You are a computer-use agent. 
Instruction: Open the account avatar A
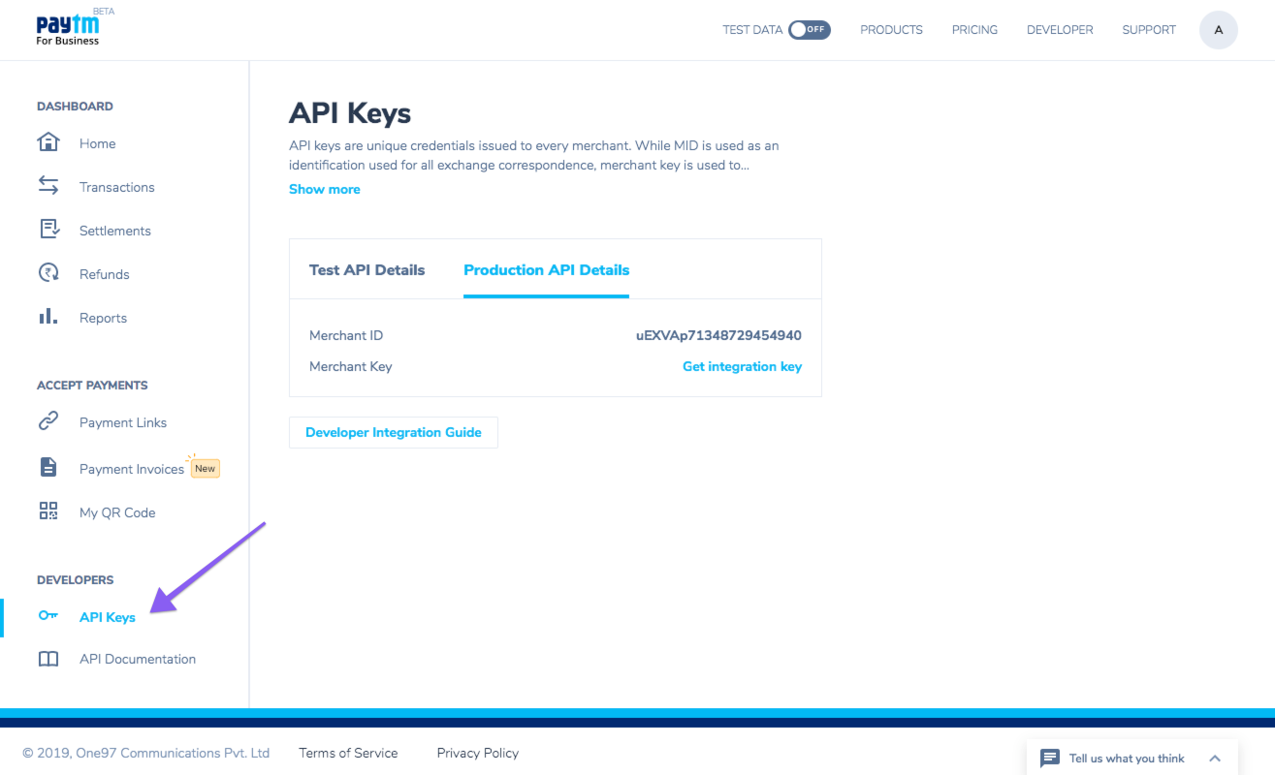(x=1219, y=30)
